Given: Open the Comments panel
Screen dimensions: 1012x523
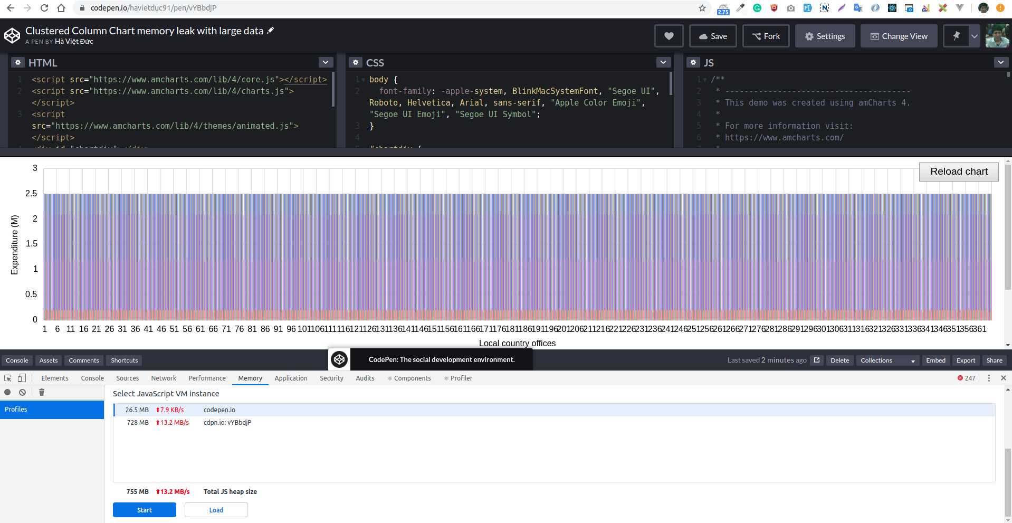Looking at the screenshot, I should pyautogui.click(x=84, y=360).
